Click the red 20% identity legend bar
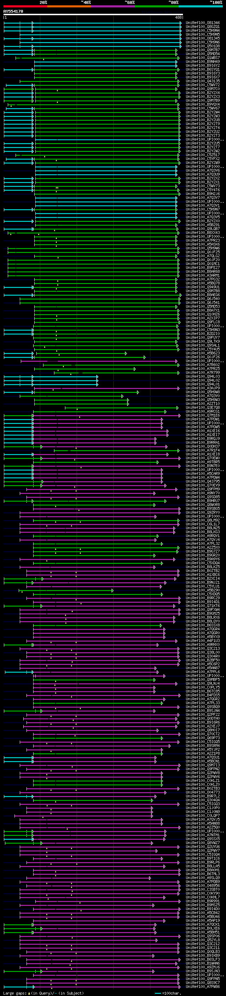This screenshot has height=996, width=226. (x=25, y=6)
